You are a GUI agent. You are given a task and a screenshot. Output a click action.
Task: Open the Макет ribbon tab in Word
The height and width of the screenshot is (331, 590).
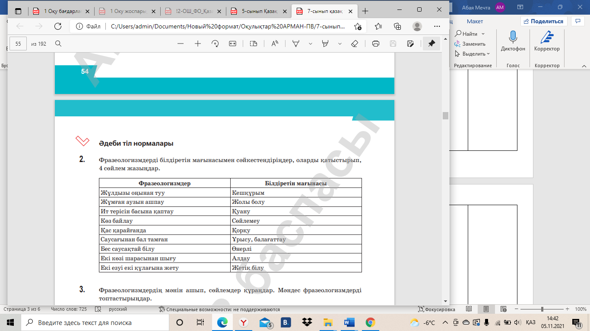(x=475, y=21)
